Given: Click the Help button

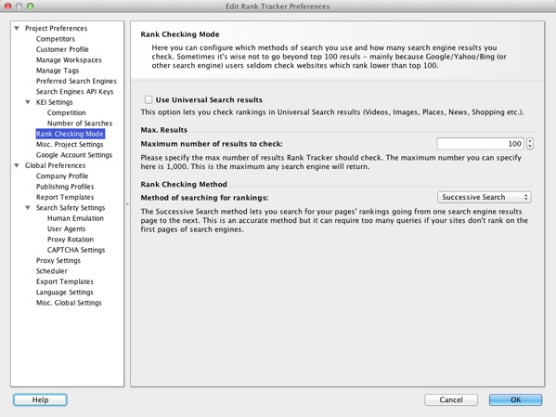Looking at the screenshot, I should point(40,399).
